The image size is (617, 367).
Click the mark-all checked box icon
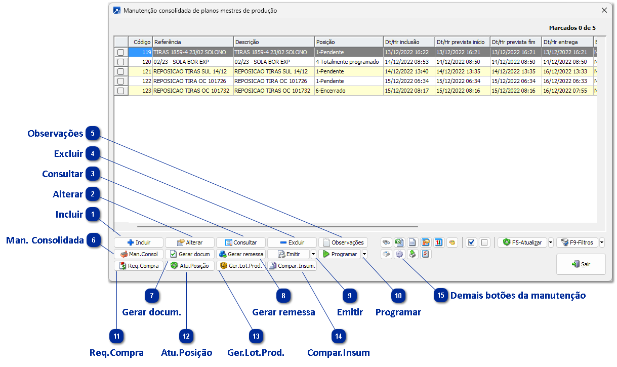click(472, 242)
